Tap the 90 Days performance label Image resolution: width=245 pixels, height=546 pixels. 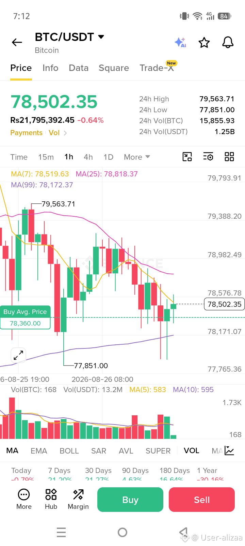point(135,471)
